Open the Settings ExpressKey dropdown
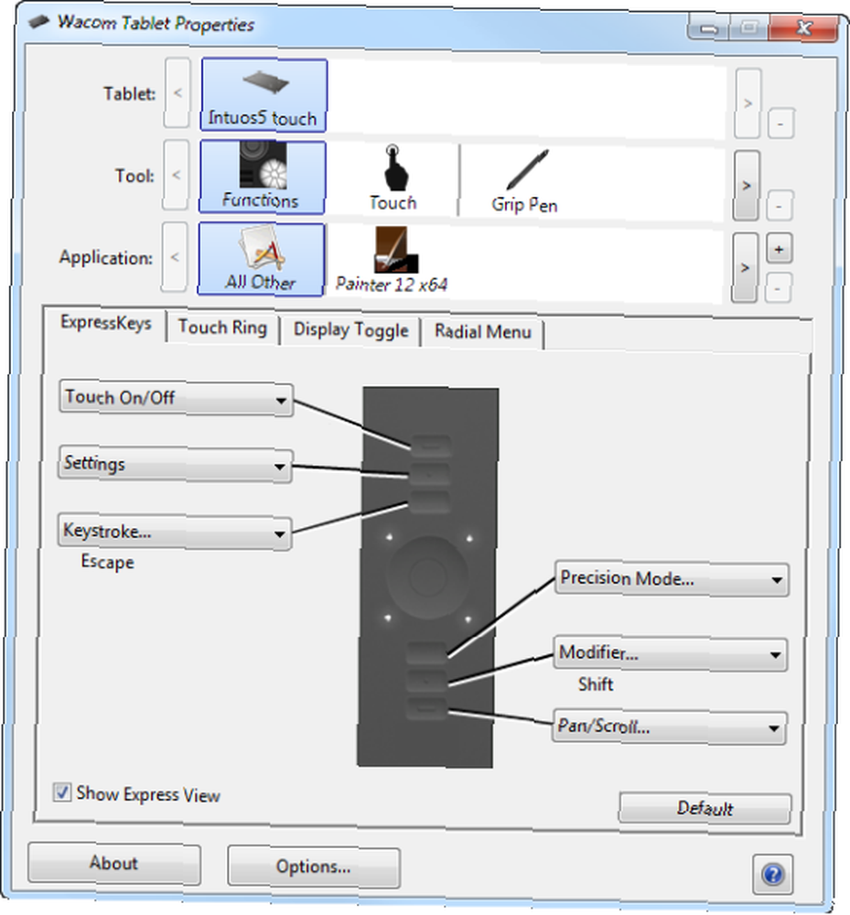 click(x=175, y=465)
